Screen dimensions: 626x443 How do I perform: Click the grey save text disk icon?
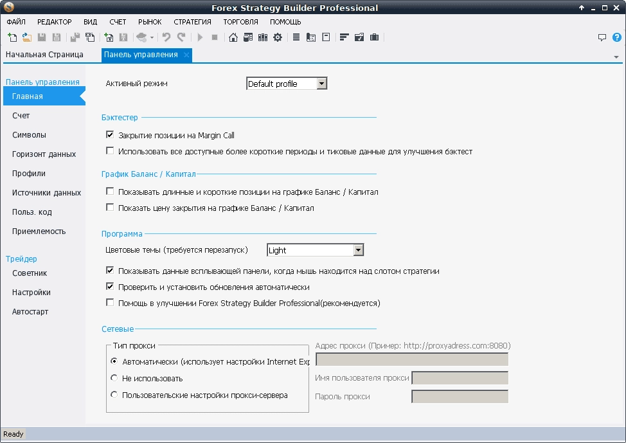[123, 37]
